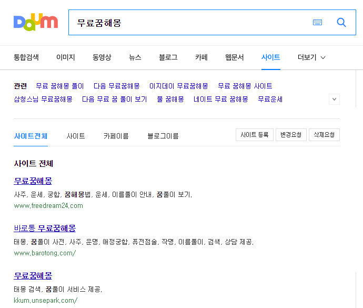Switch to the 통합검색 tab
This screenshot has height=308, width=363.
26,57
